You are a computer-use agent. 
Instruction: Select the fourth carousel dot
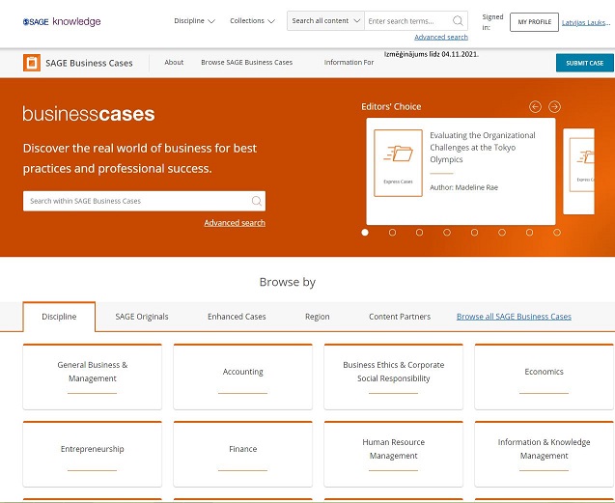[x=447, y=233]
